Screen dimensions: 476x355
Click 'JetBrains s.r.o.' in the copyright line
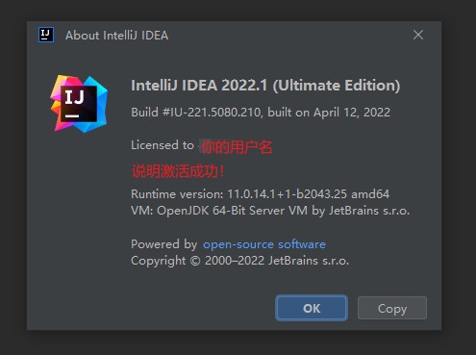(x=309, y=261)
